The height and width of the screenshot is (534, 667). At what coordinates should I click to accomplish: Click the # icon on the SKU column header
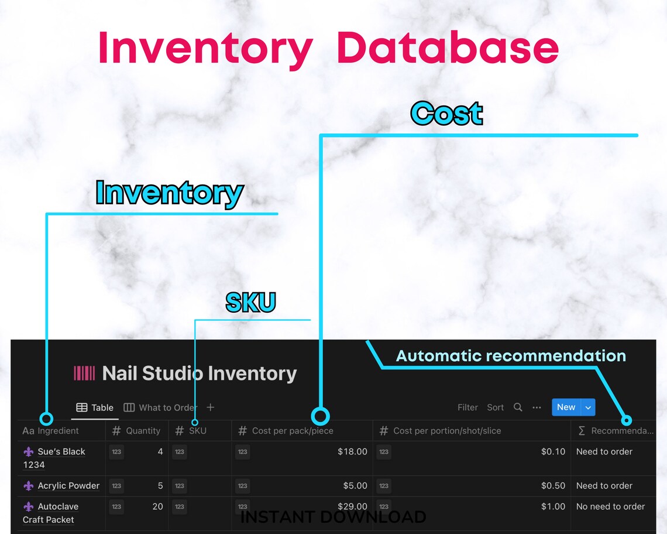(178, 430)
